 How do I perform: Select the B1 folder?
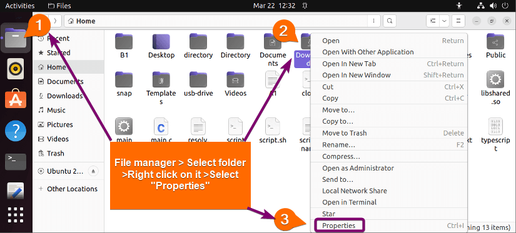click(x=124, y=46)
